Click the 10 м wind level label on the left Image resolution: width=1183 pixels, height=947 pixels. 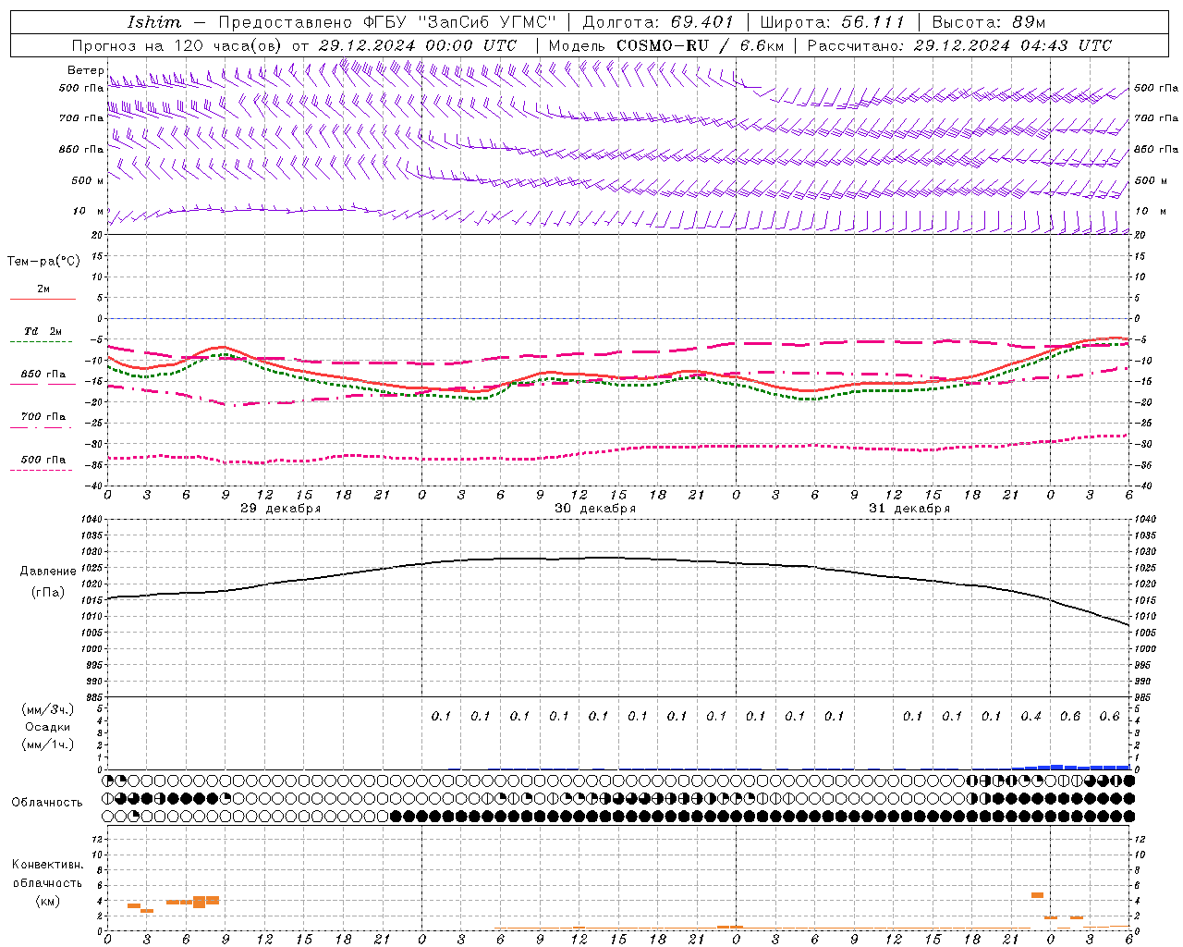[89, 212]
